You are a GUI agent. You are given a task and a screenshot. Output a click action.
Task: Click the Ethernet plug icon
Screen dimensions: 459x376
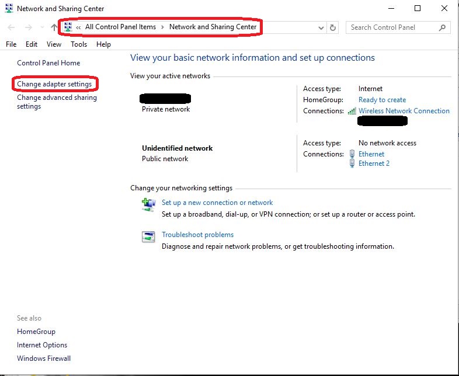(352, 154)
